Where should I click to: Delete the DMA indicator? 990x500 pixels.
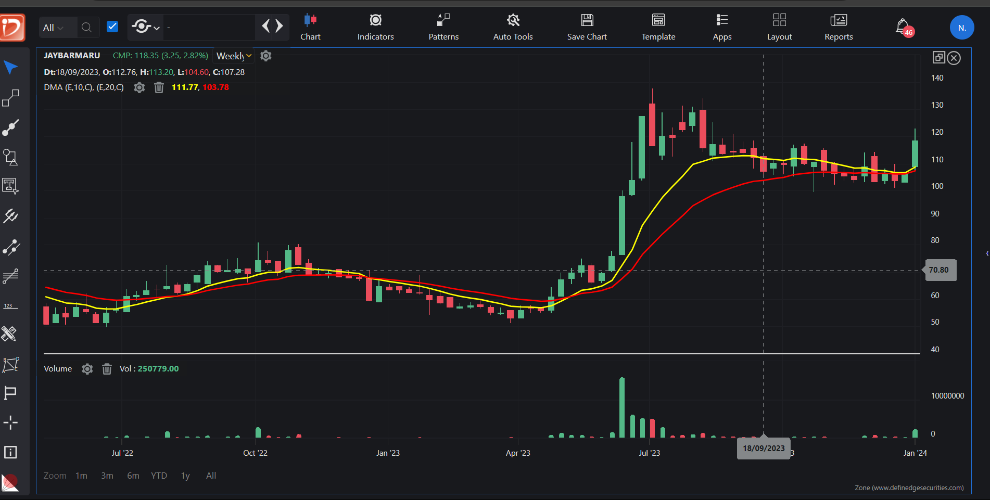click(159, 87)
